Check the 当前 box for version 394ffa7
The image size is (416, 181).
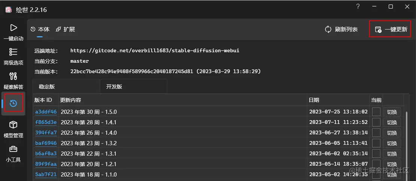pos(376,132)
